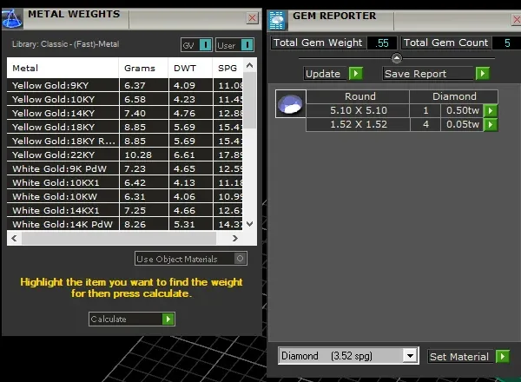Click the Metal column header
521x382 pixels.
click(x=63, y=68)
